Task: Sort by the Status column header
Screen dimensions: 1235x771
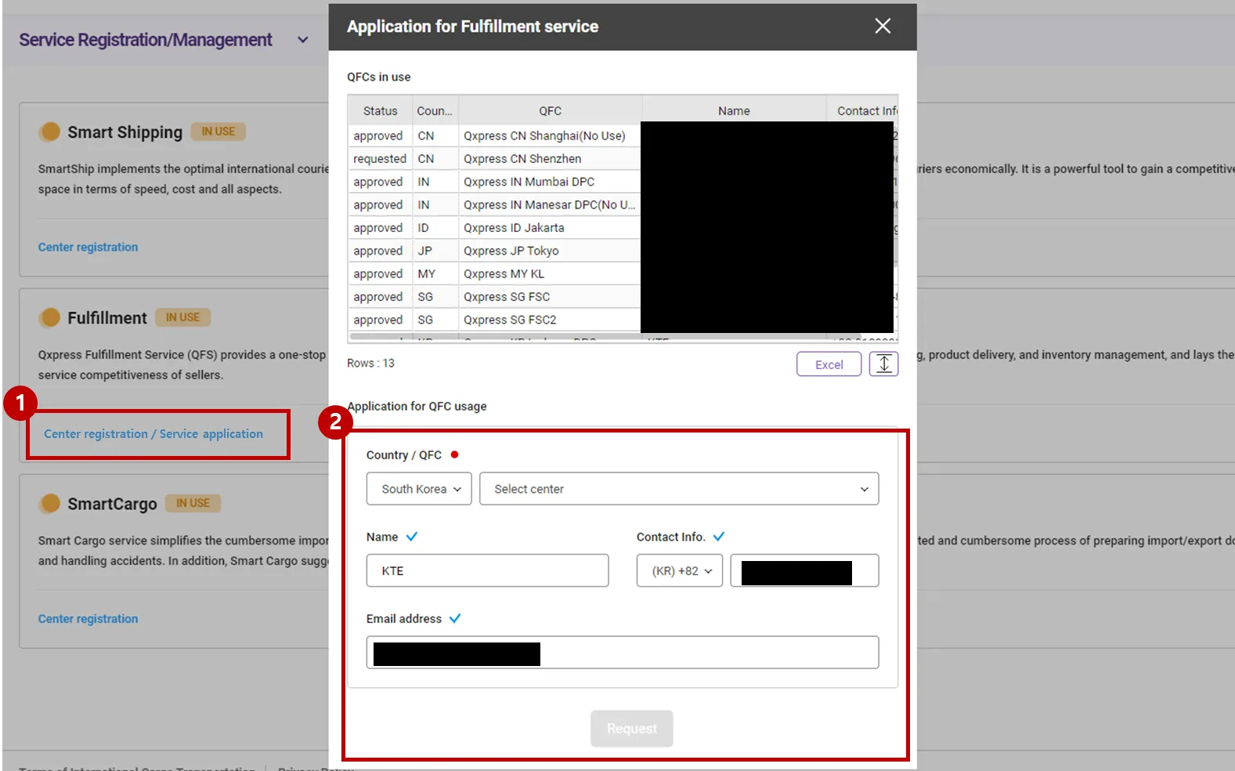Action: point(381,111)
